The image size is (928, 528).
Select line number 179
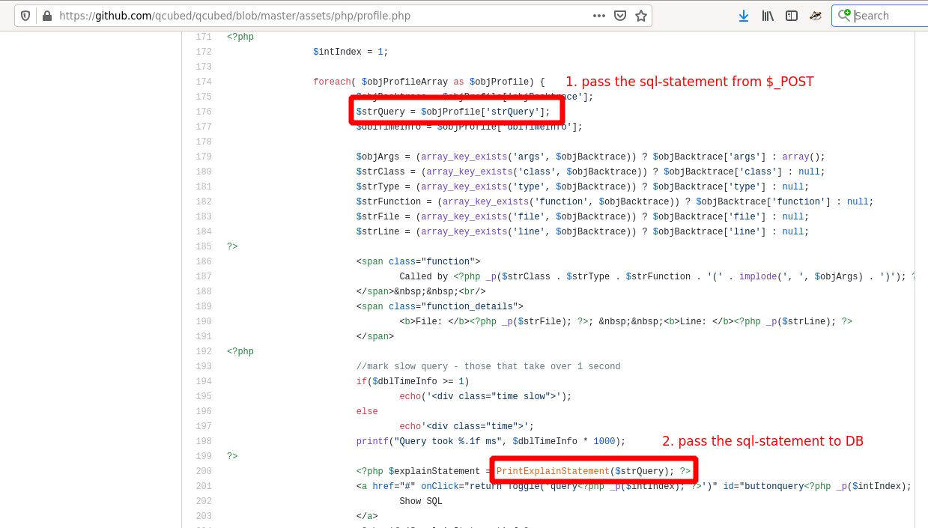point(203,157)
